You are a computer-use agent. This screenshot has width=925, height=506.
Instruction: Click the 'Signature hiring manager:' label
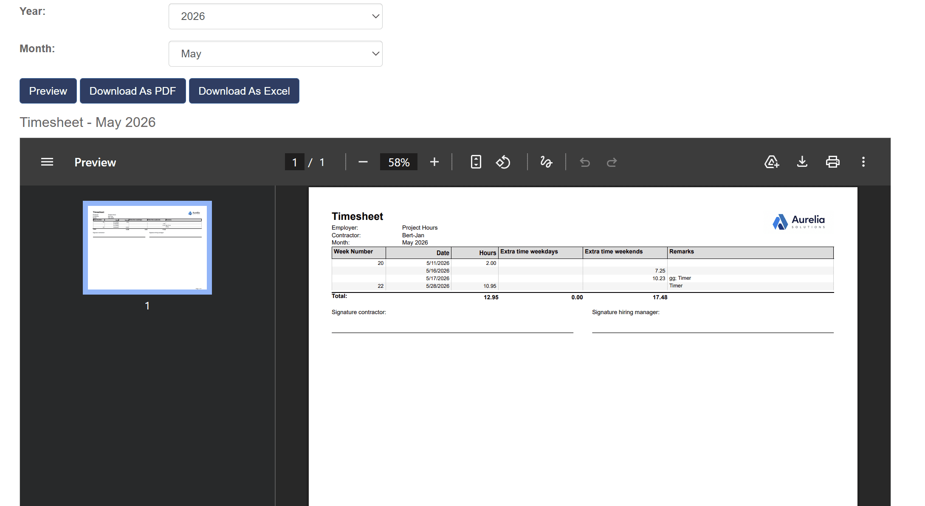click(626, 312)
